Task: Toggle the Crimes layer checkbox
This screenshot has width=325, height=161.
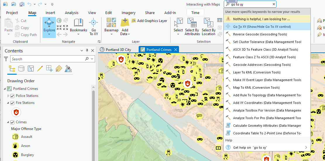Action: click(x=12, y=122)
